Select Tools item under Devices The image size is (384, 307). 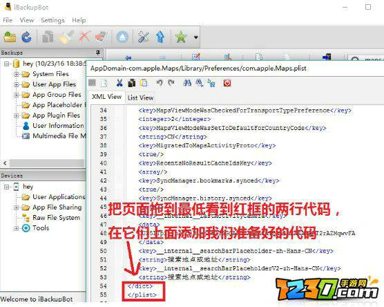[x=41, y=227]
